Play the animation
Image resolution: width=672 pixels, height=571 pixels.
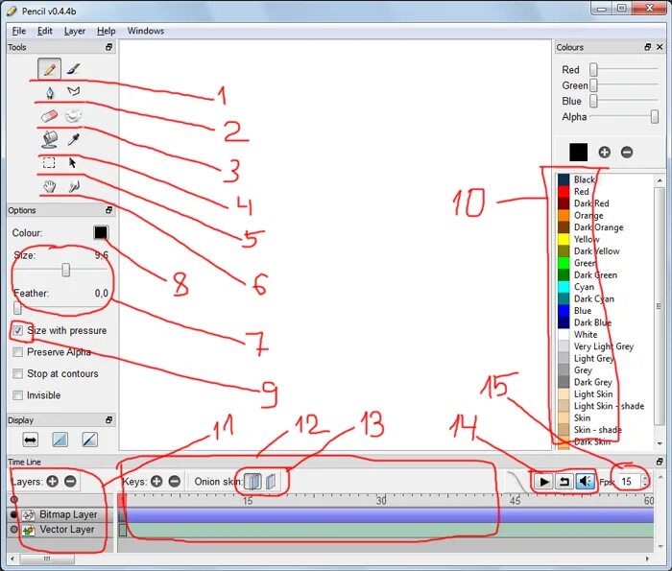point(544,482)
